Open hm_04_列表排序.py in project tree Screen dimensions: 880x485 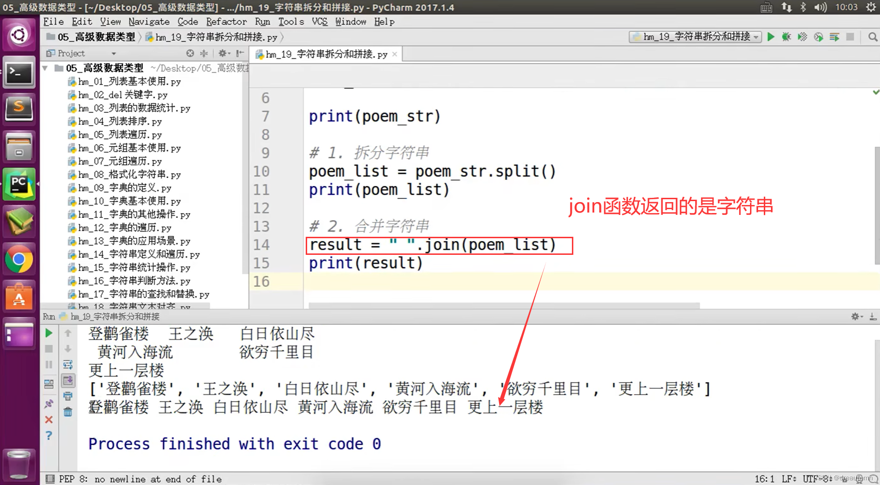[115, 122]
